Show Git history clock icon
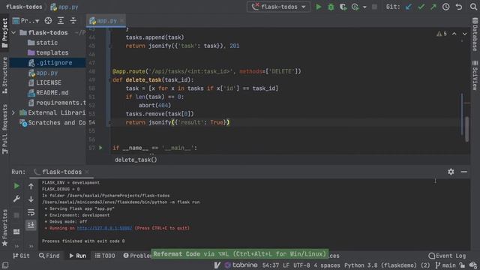This screenshot has width=480, height=270. (x=445, y=7)
